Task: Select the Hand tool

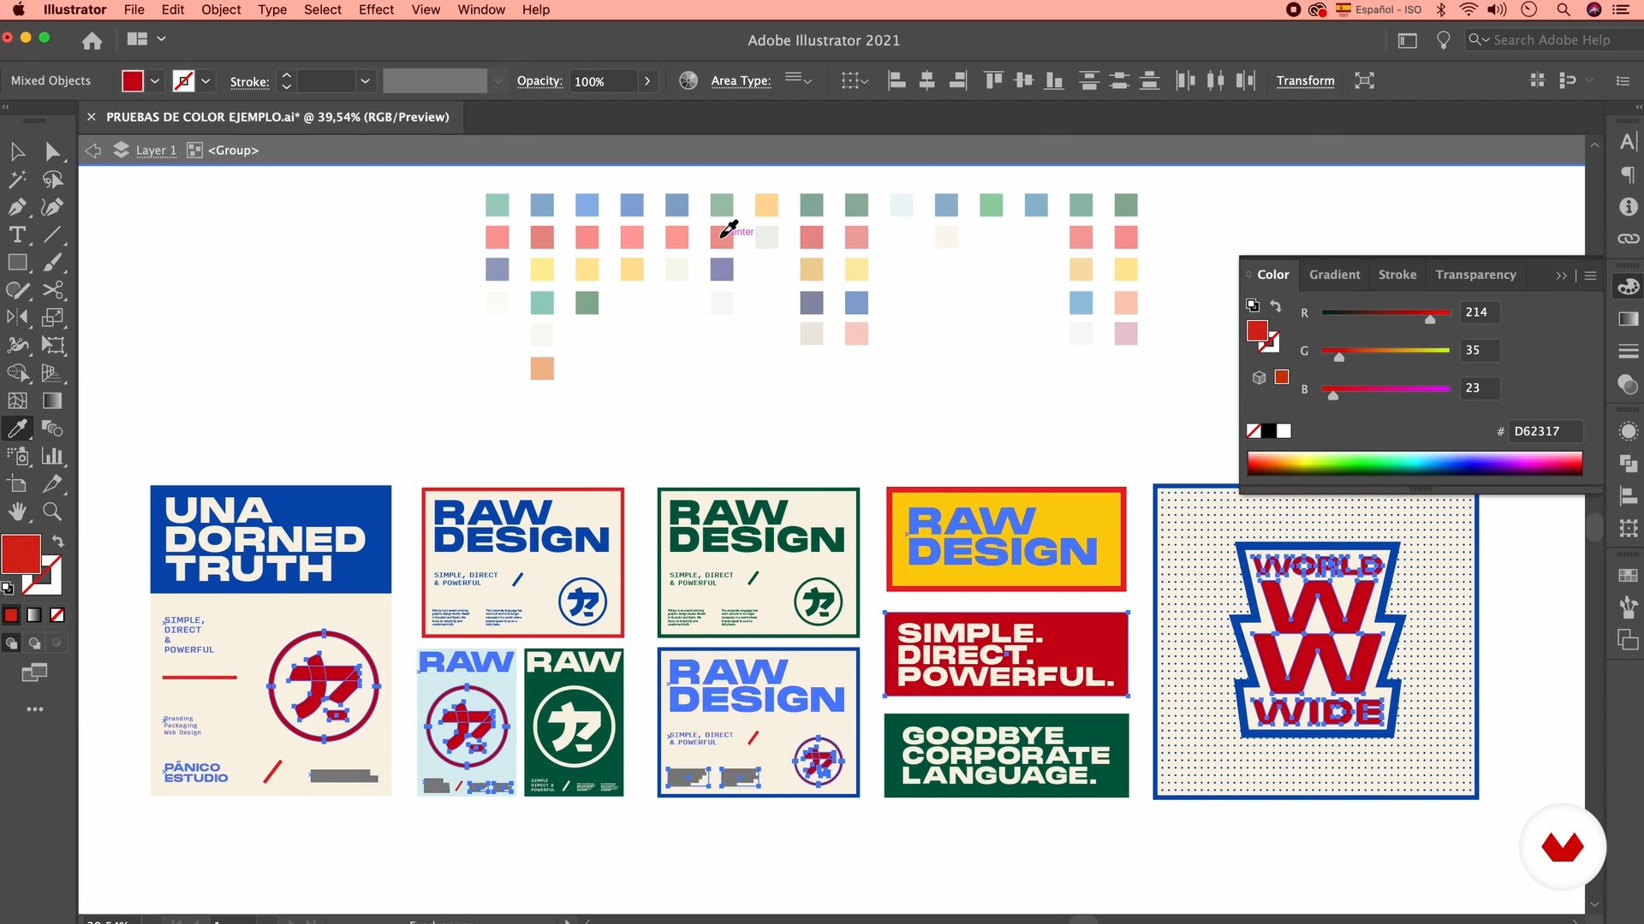Action: 17,512
